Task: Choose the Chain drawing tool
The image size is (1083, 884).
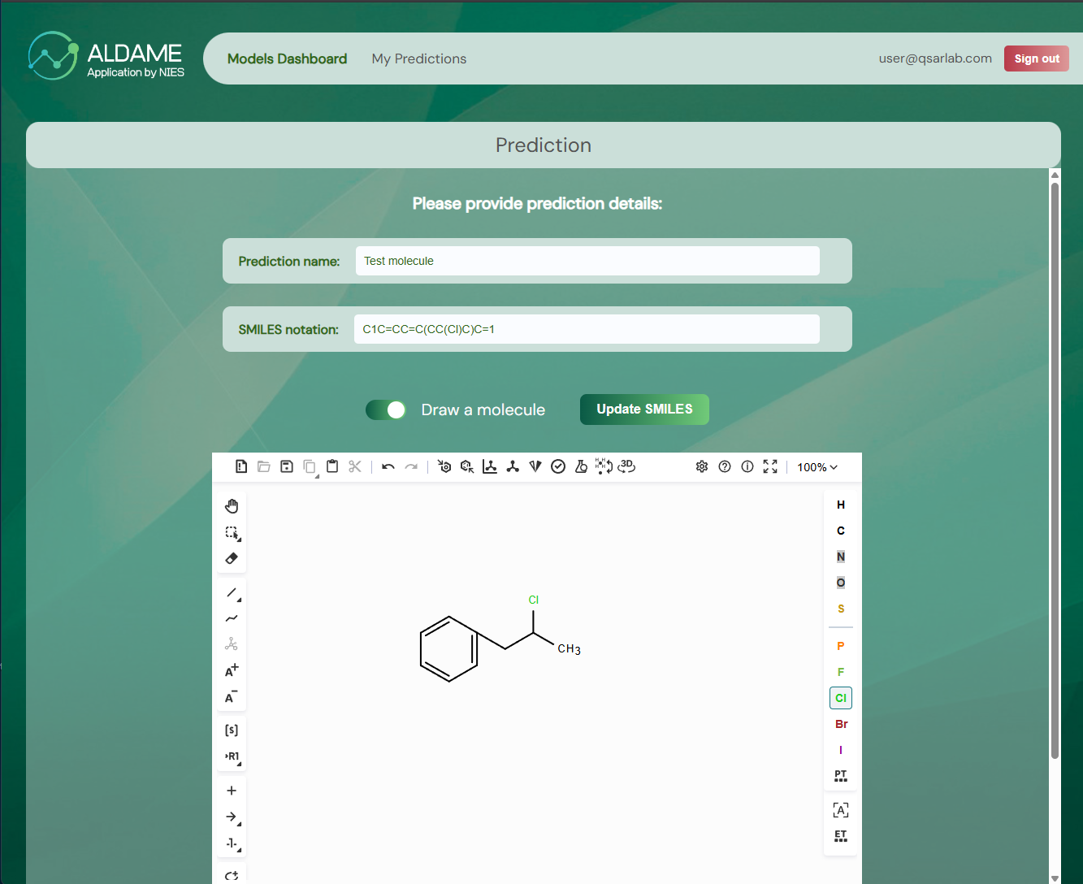Action: coord(232,618)
